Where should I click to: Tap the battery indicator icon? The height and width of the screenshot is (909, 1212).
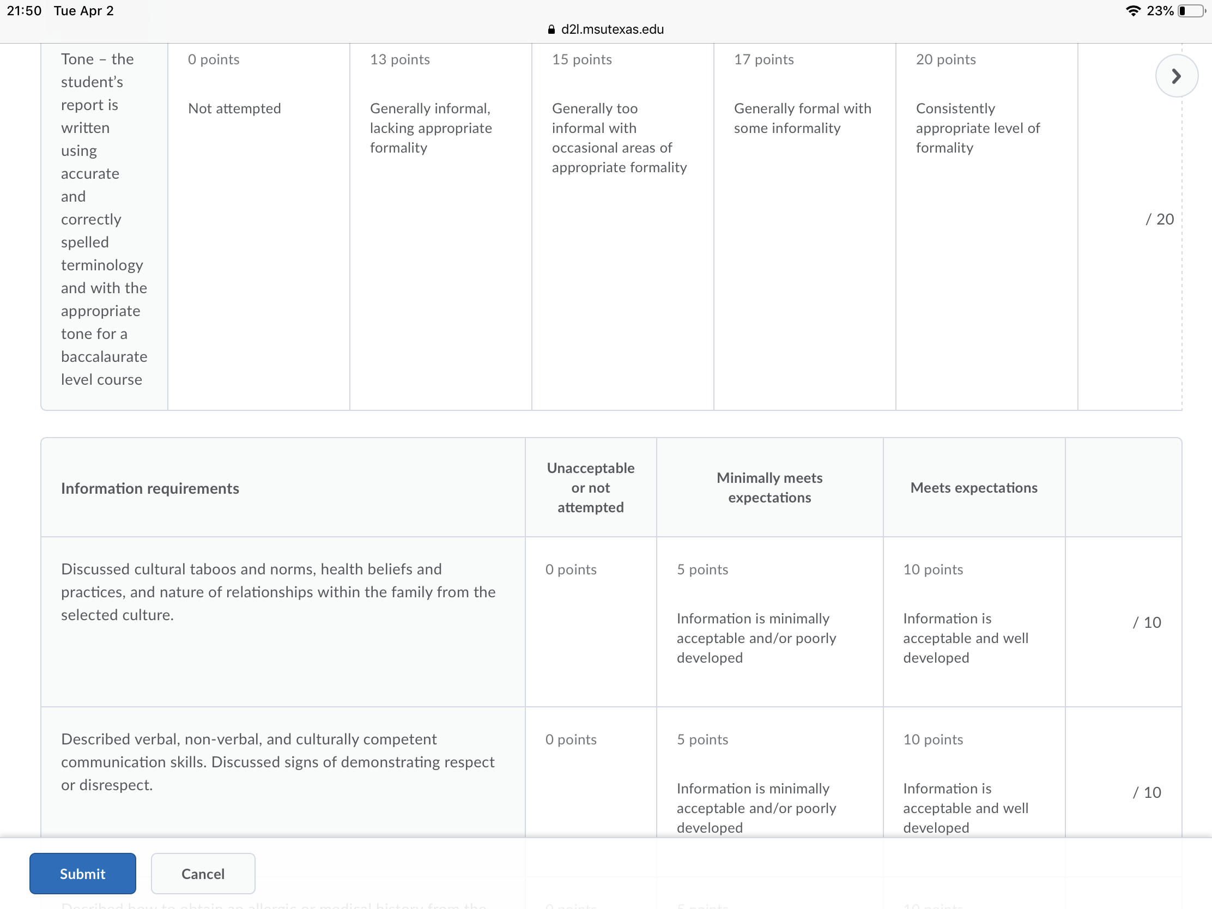pos(1191,11)
